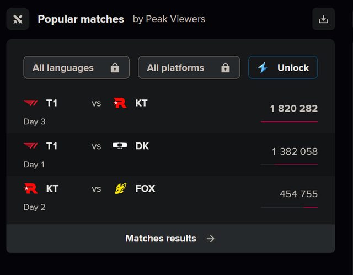
Task: Click the T1 logo in Day 3 match
Action: click(31, 103)
